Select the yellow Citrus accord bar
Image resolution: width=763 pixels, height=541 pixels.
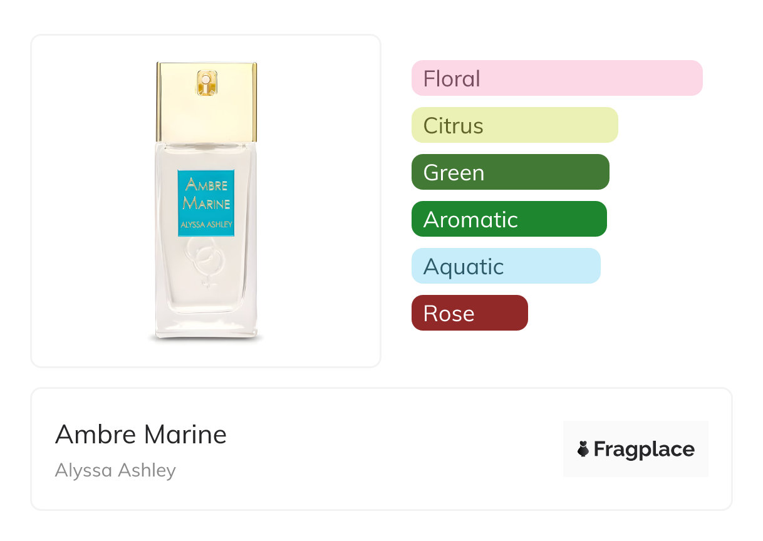point(514,125)
